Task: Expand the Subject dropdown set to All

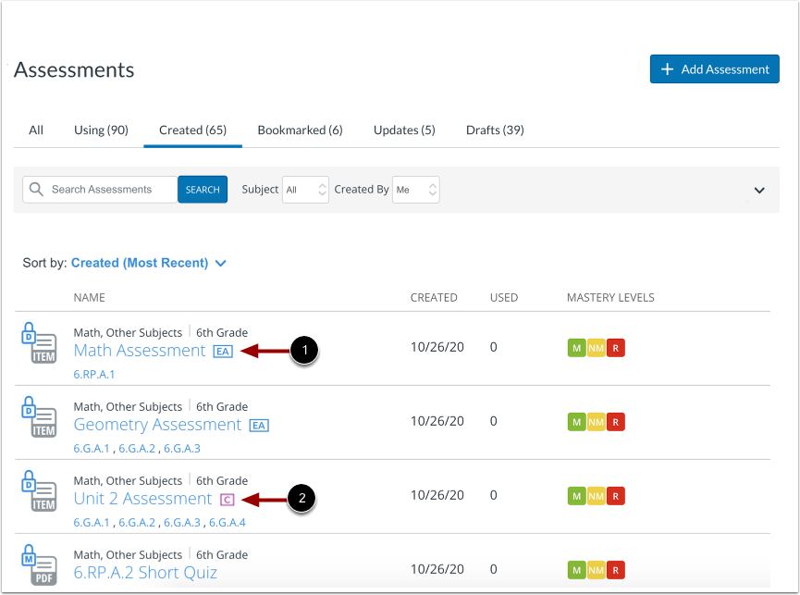Action: pyautogui.click(x=305, y=189)
